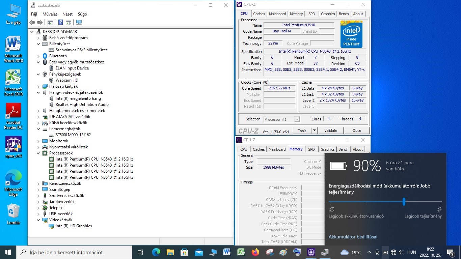Collapse the Videokártyák tree node
This screenshot has width=461, height=259.
(38, 220)
